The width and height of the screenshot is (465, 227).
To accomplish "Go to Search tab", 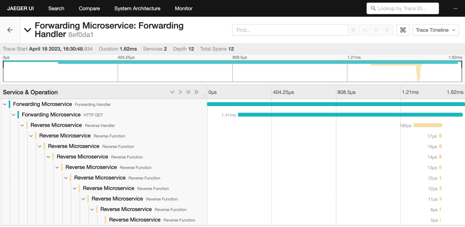I will [56, 8].
